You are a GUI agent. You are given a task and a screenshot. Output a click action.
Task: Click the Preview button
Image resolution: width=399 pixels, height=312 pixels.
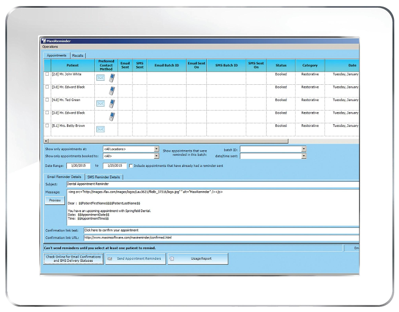[54, 200]
